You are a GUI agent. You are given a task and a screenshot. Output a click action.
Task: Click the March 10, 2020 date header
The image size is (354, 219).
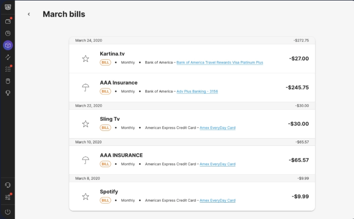(88, 142)
